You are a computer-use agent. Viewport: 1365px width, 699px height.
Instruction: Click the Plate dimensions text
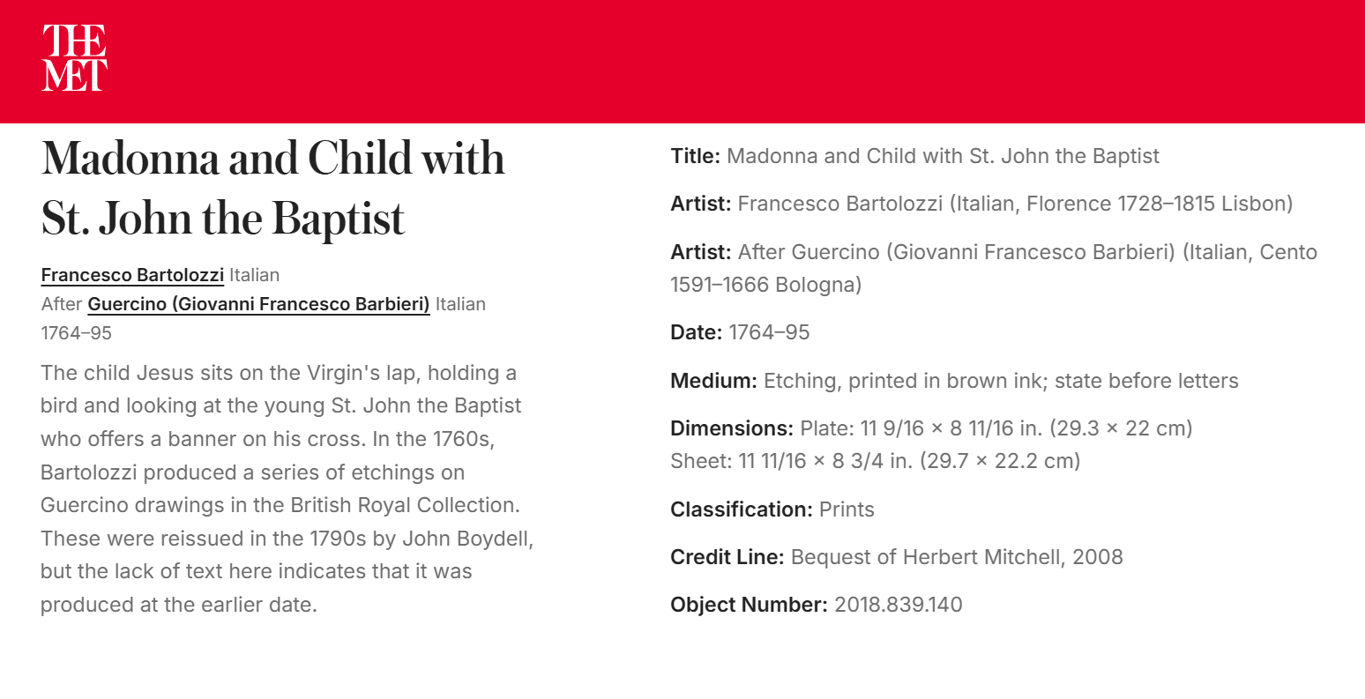click(x=996, y=428)
